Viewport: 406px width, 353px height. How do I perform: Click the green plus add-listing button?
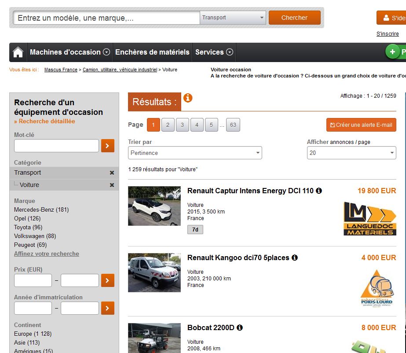point(392,52)
